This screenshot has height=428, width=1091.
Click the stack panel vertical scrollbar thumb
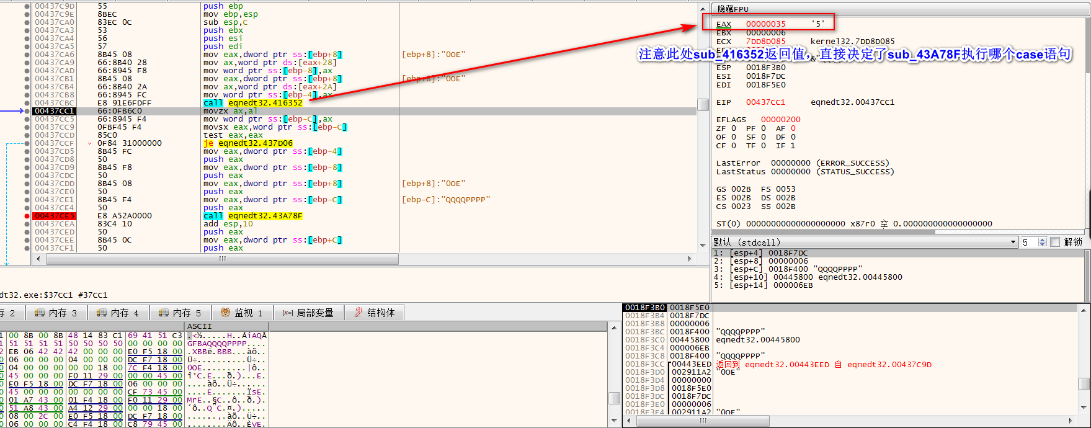click(x=1084, y=385)
